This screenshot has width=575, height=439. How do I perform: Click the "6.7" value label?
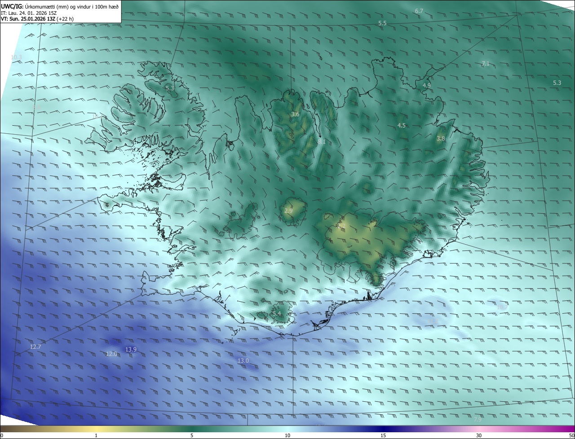pyautogui.click(x=419, y=11)
